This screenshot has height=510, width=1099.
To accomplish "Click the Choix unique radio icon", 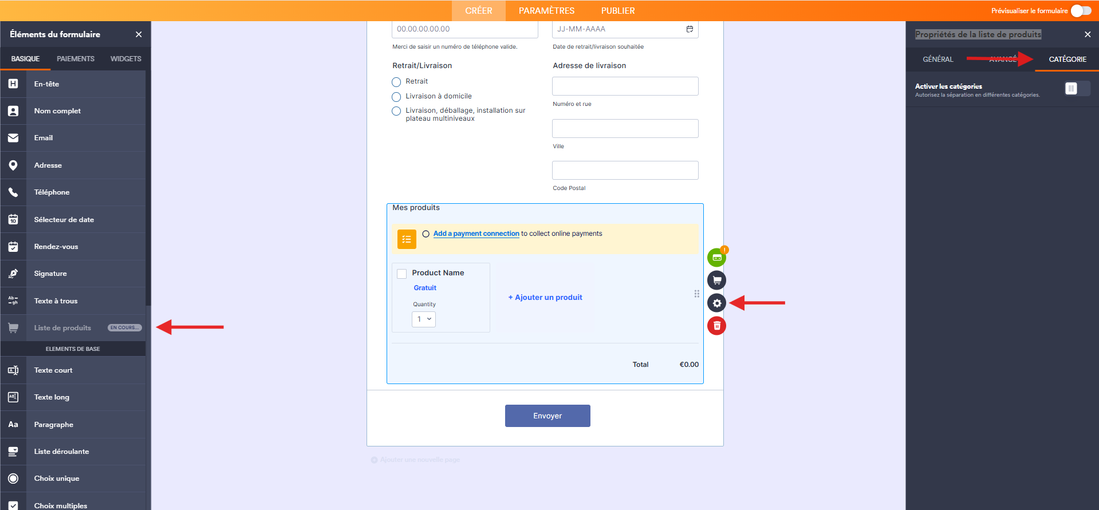I will click(13, 479).
